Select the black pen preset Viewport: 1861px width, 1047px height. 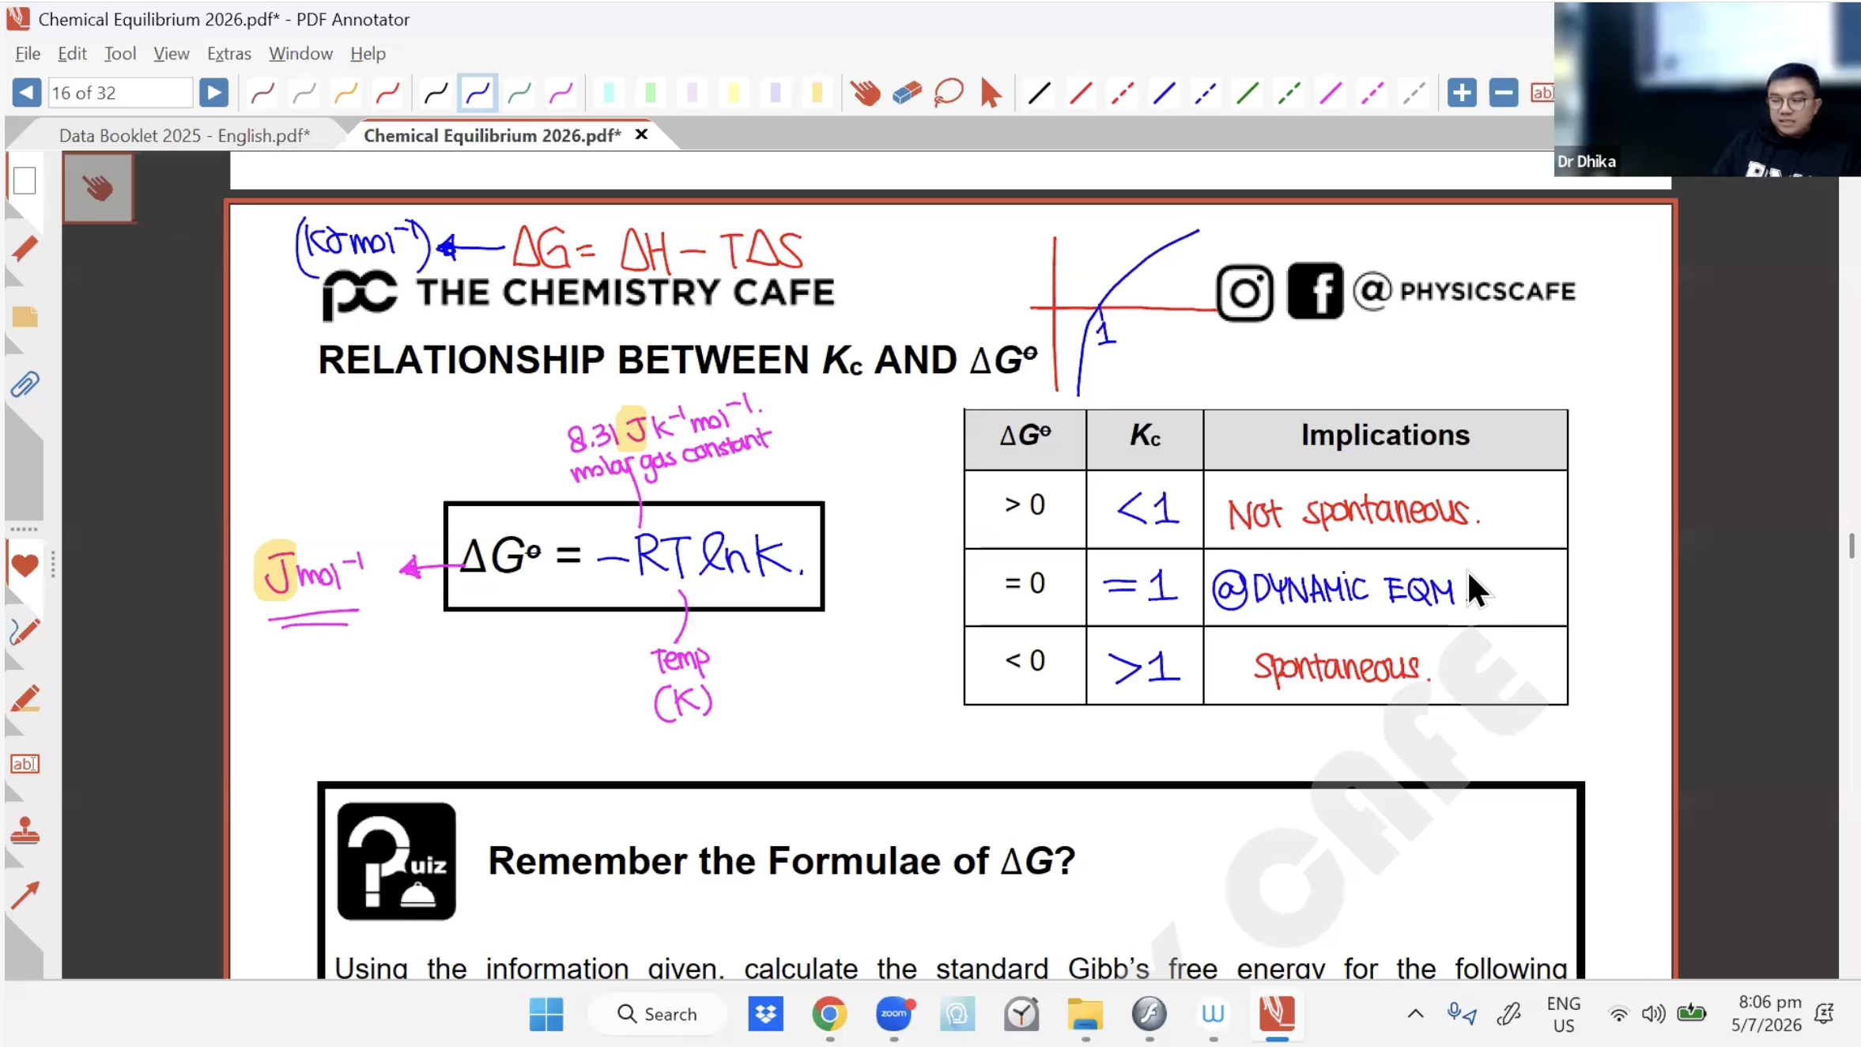click(436, 93)
